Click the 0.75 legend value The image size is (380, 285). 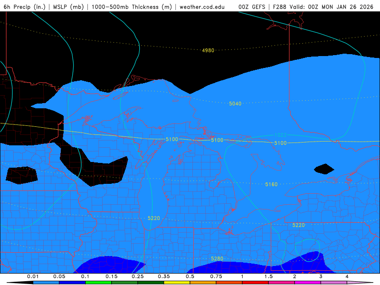pos(216,276)
